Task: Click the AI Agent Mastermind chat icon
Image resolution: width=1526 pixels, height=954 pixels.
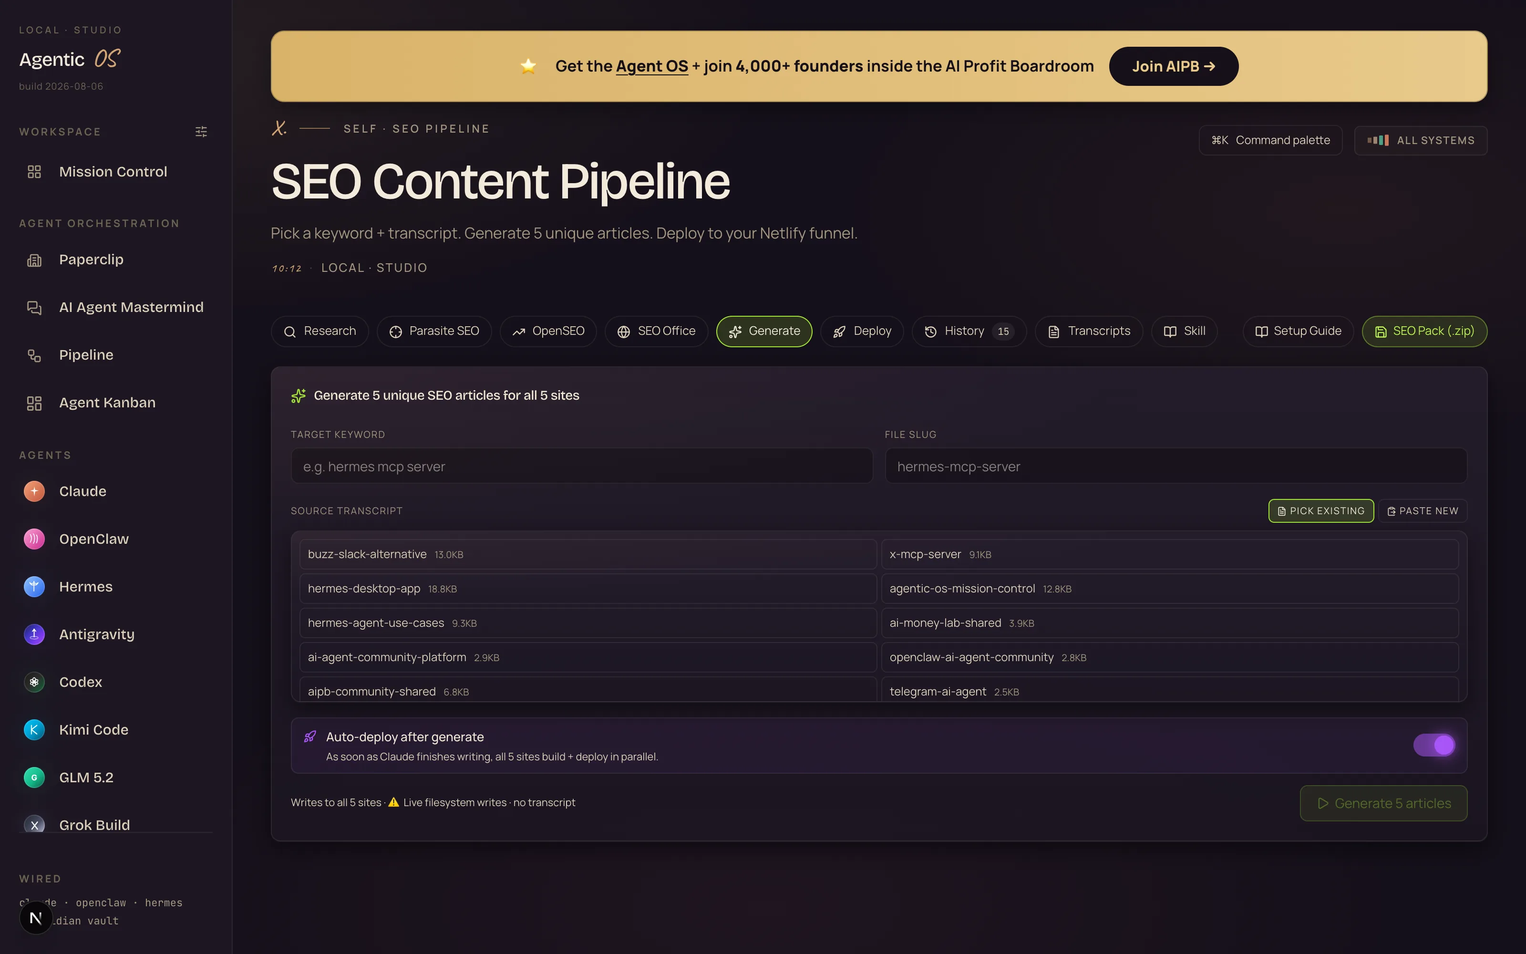Action: pyautogui.click(x=34, y=307)
